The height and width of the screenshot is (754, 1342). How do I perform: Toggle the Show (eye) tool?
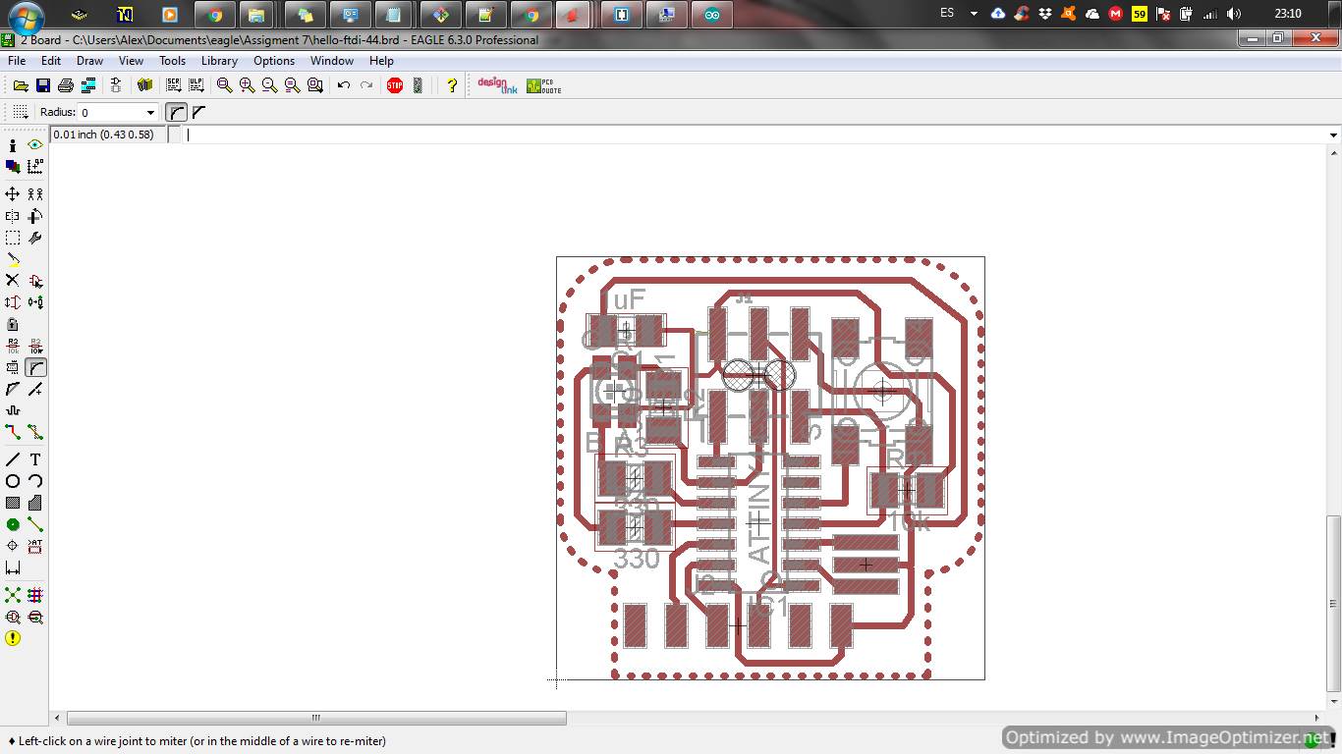pyautogui.click(x=35, y=145)
